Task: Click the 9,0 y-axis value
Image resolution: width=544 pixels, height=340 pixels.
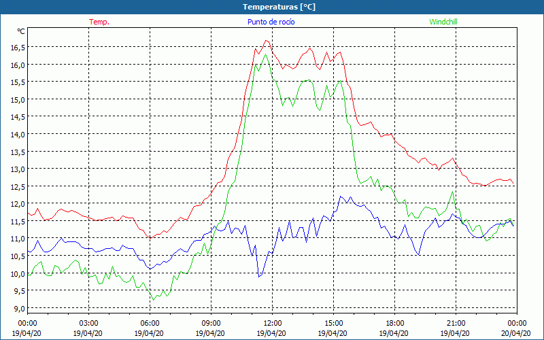Action: [x=20, y=309]
